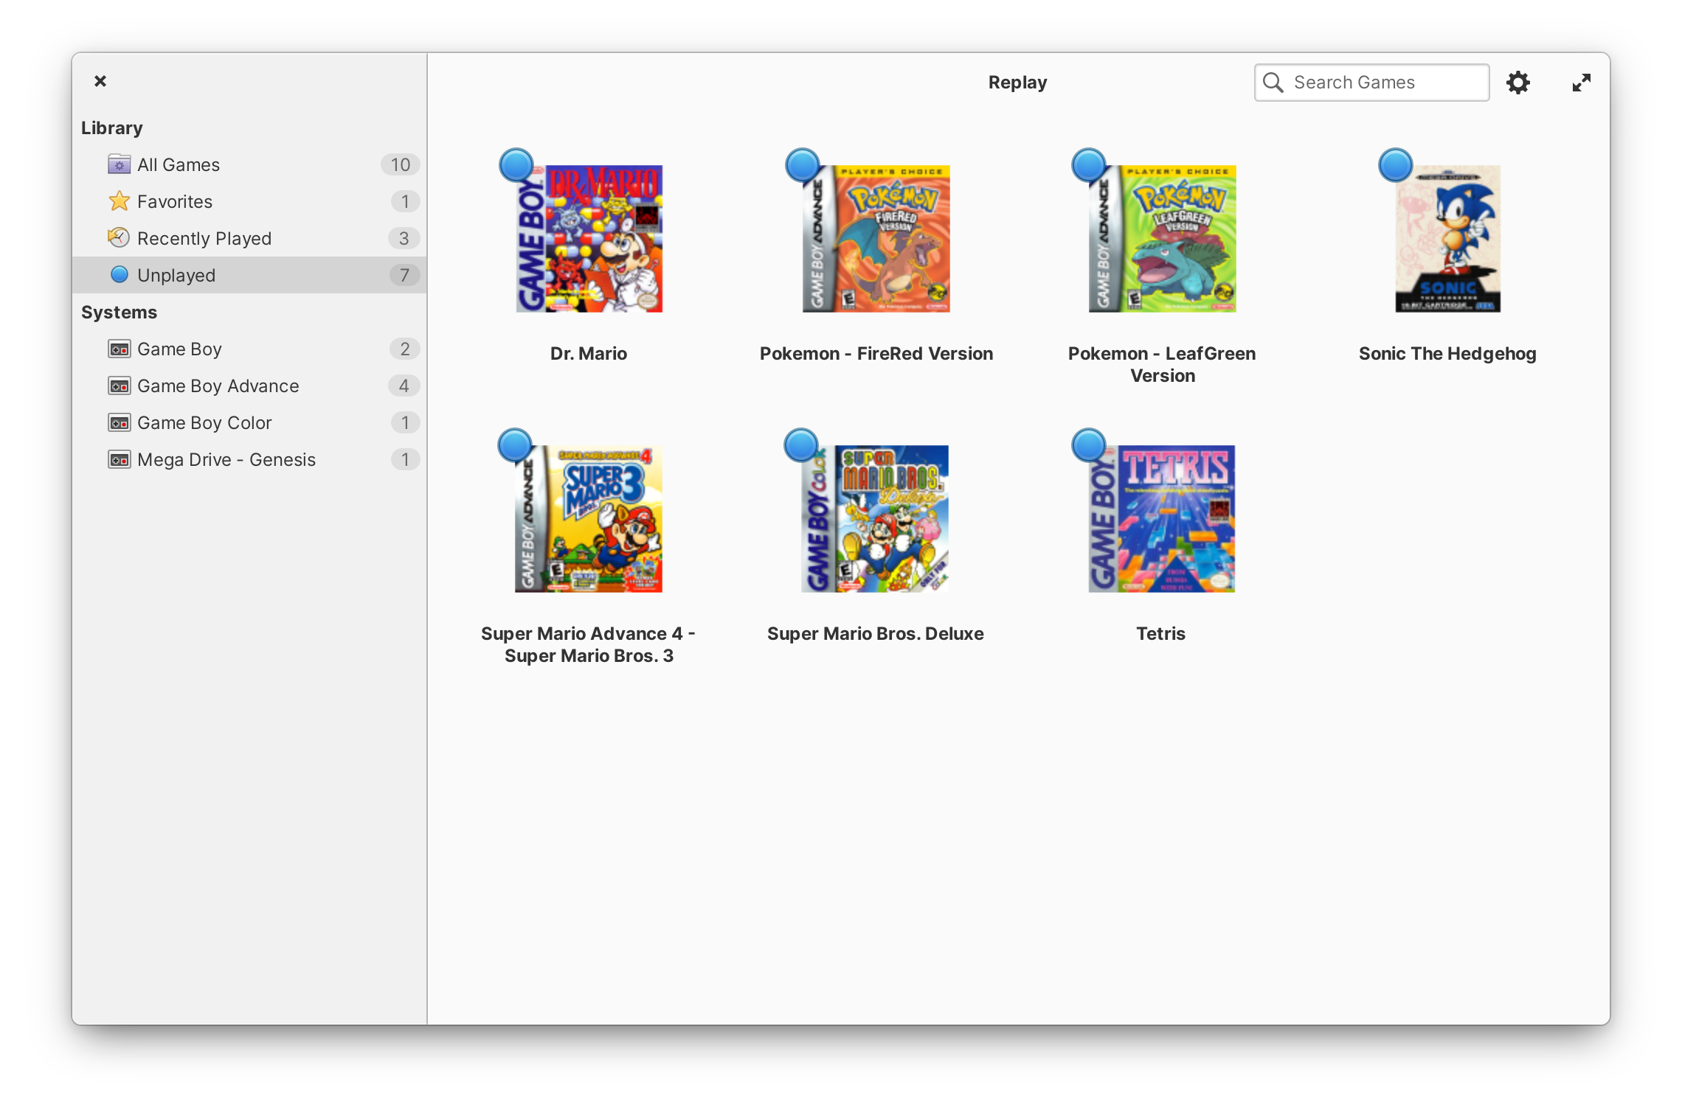Open Pokemon - FireRed Version cover
This screenshot has height=1116, width=1682.
pos(876,239)
